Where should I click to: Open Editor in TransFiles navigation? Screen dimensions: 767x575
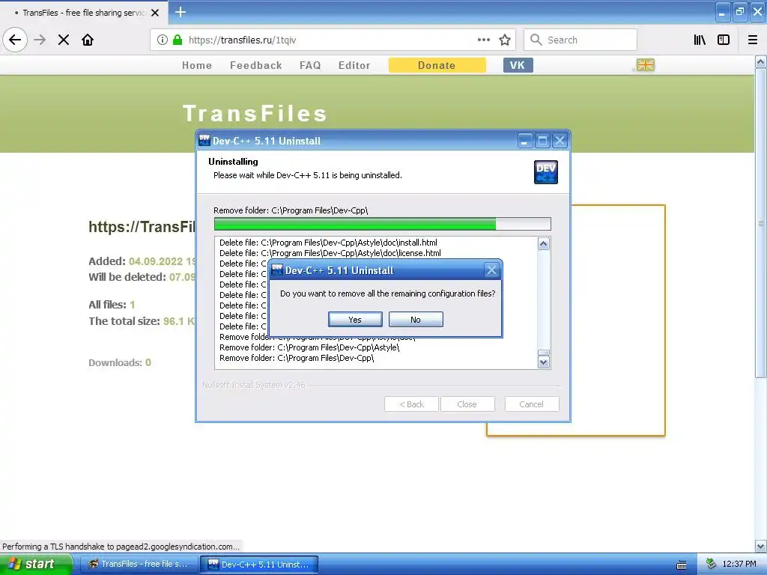tap(354, 66)
